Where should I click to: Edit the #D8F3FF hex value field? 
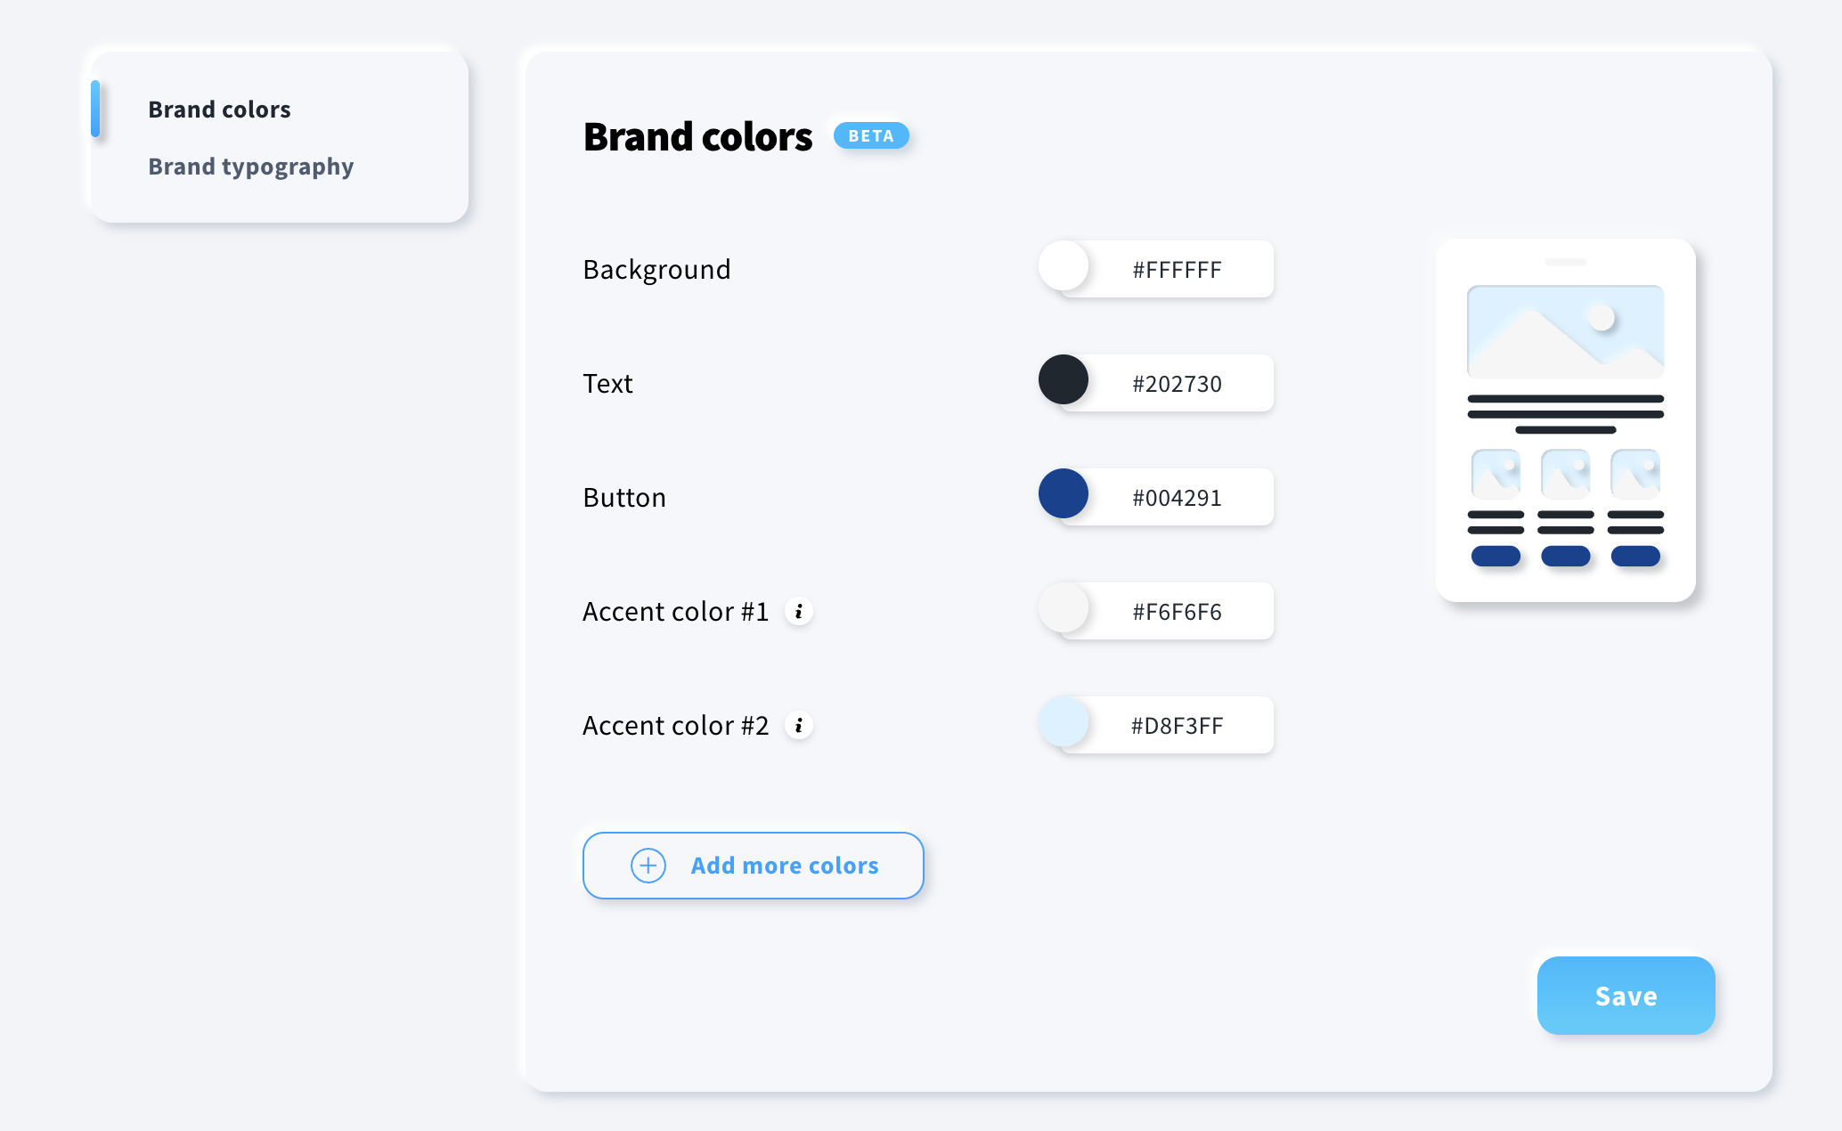point(1176,725)
